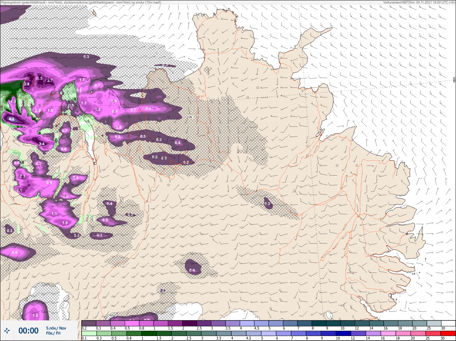Click the N99 label at the right map edge

coord(454,80)
